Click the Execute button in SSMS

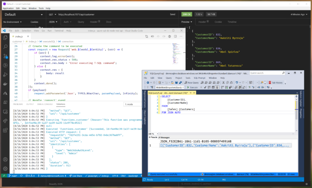tap(193, 87)
